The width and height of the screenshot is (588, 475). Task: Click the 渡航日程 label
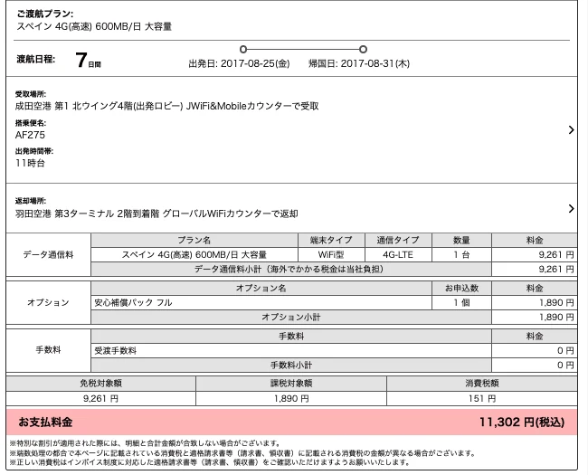pyautogui.click(x=35, y=60)
